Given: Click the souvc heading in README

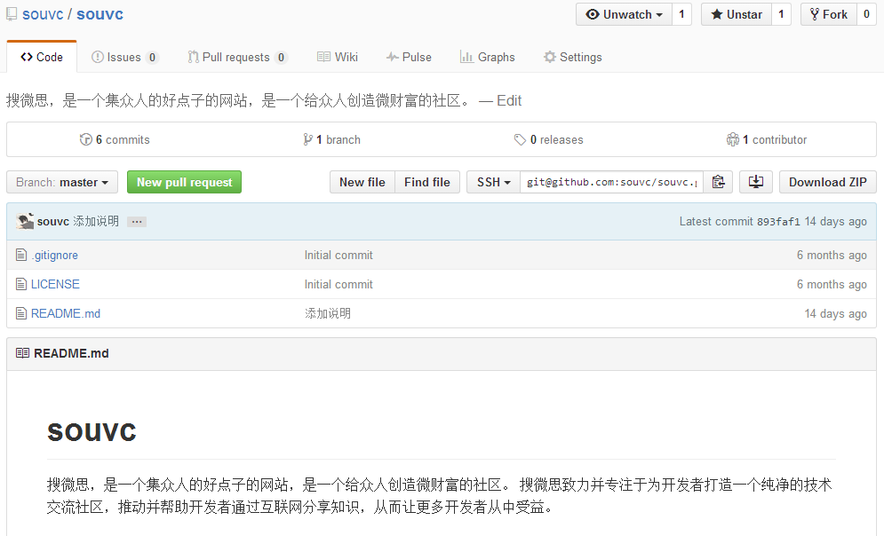Looking at the screenshot, I should 92,432.
